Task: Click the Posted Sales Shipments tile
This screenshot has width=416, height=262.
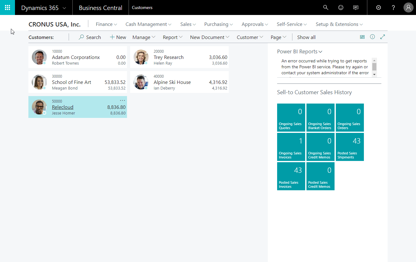Action: tap(350, 147)
